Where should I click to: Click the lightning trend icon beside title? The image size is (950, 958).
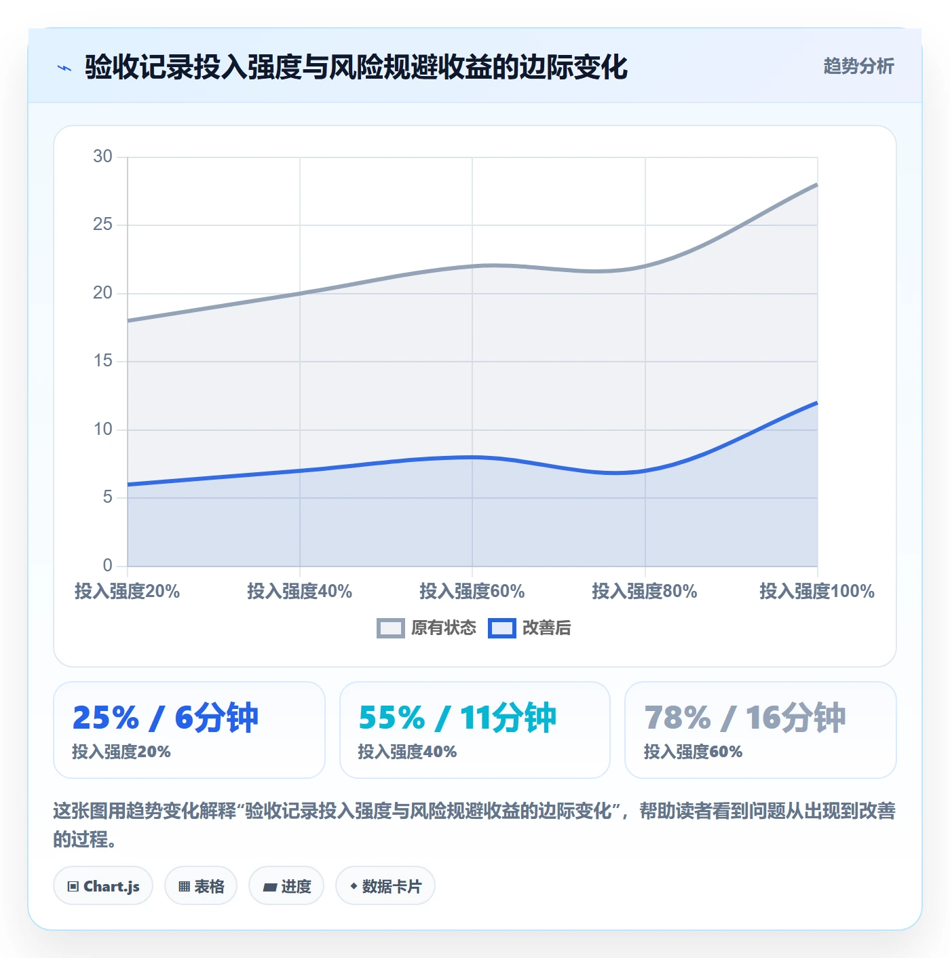tap(64, 68)
